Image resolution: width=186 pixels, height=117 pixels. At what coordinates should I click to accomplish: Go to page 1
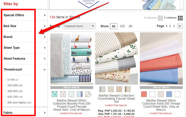pos(167,26)
